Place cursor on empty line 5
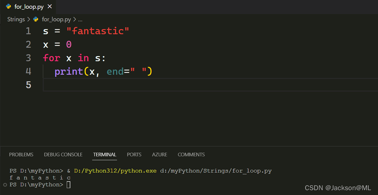Viewport: 378px width, 195px height. click(131, 85)
